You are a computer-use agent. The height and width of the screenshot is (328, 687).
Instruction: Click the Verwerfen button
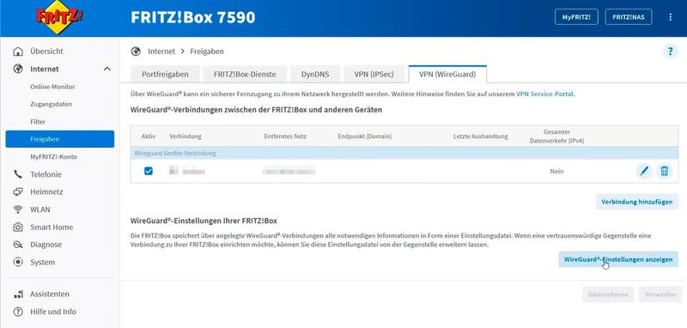(660, 295)
